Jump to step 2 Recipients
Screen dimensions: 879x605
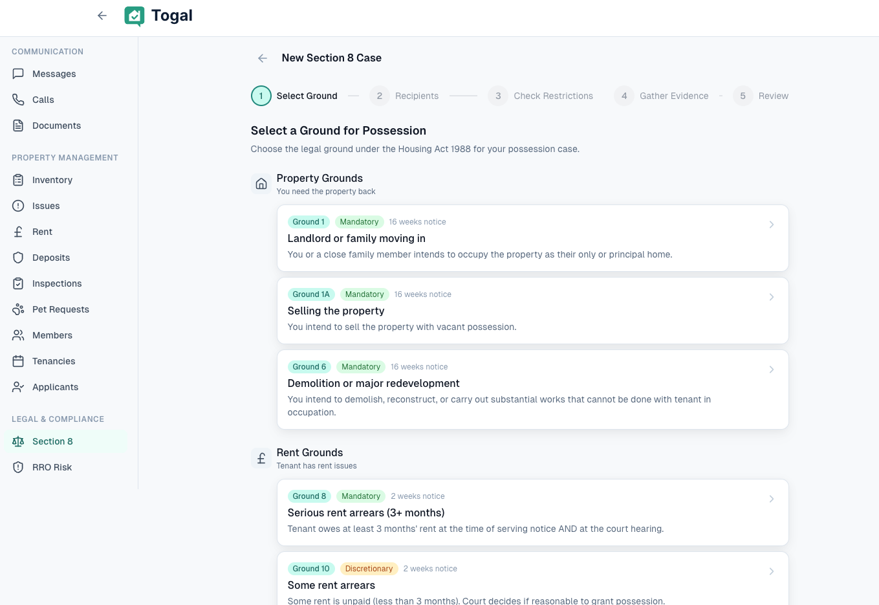(x=404, y=96)
